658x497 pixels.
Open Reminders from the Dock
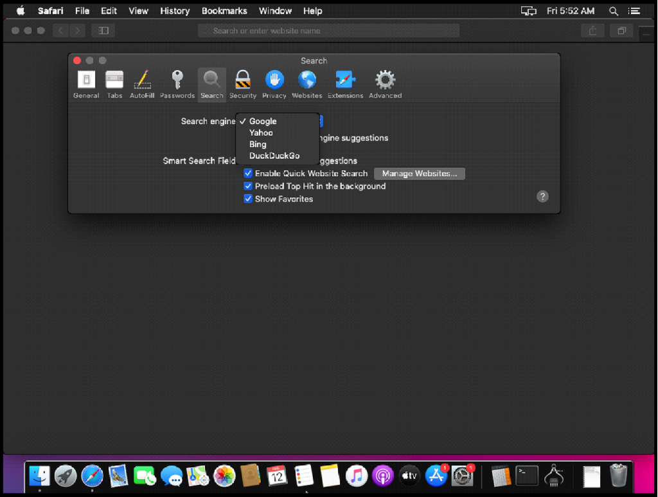tap(303, 476)
